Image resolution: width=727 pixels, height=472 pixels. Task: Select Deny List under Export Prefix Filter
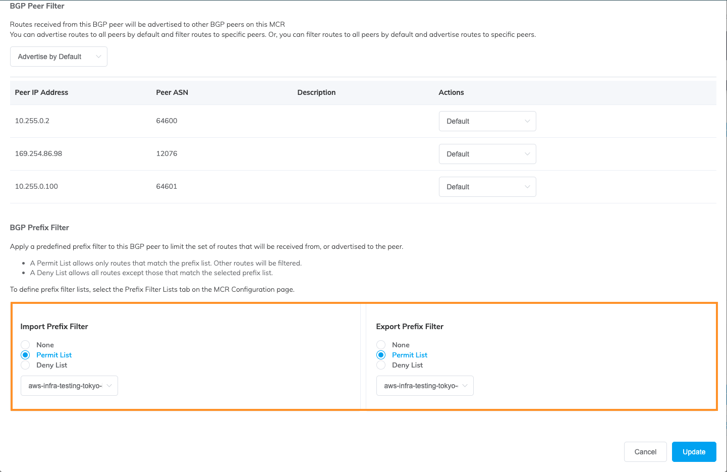[381, 365]
